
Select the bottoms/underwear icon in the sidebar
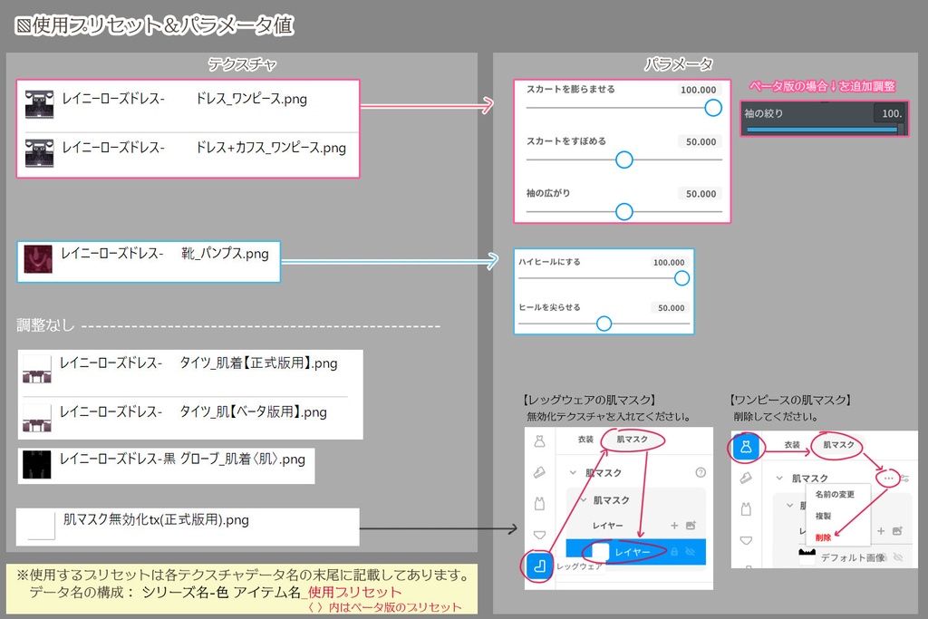pyautogui.click(x=541, y=534)
